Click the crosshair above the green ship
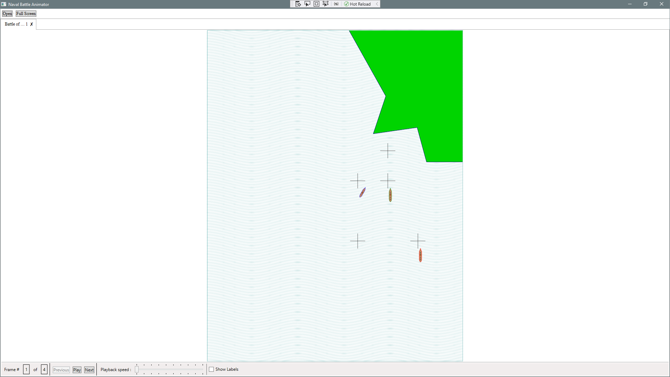 click(388, 181)
